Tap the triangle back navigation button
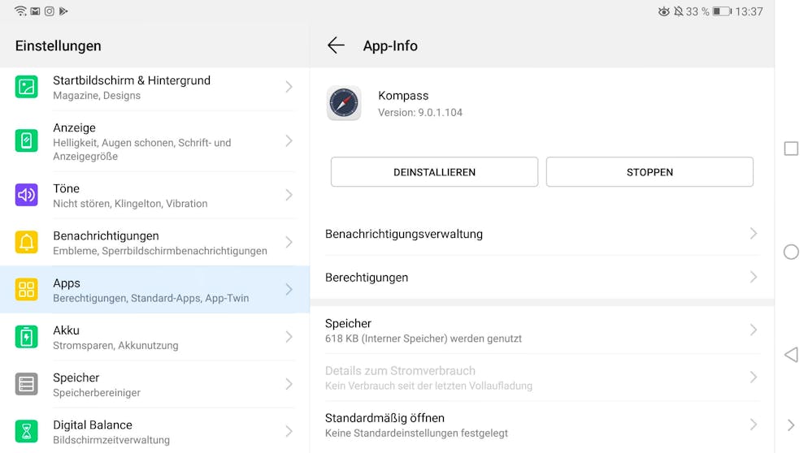The height and width of the screenshot is (453, 808). [791, 355]
